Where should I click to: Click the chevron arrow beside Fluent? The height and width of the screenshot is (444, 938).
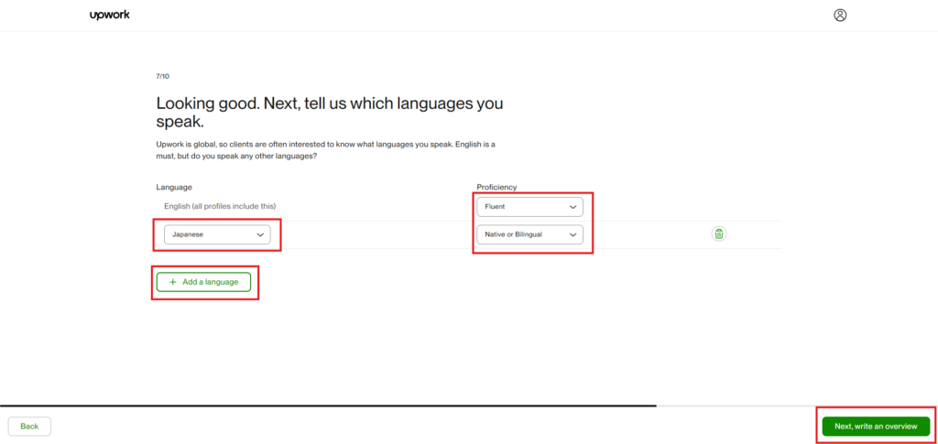click(x=573, y=207)
